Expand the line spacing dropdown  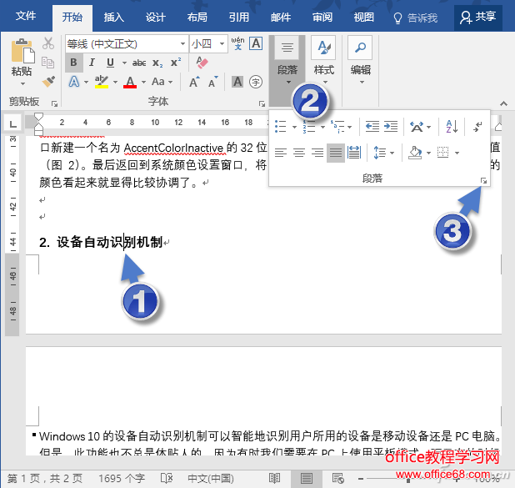click(383, 153)
